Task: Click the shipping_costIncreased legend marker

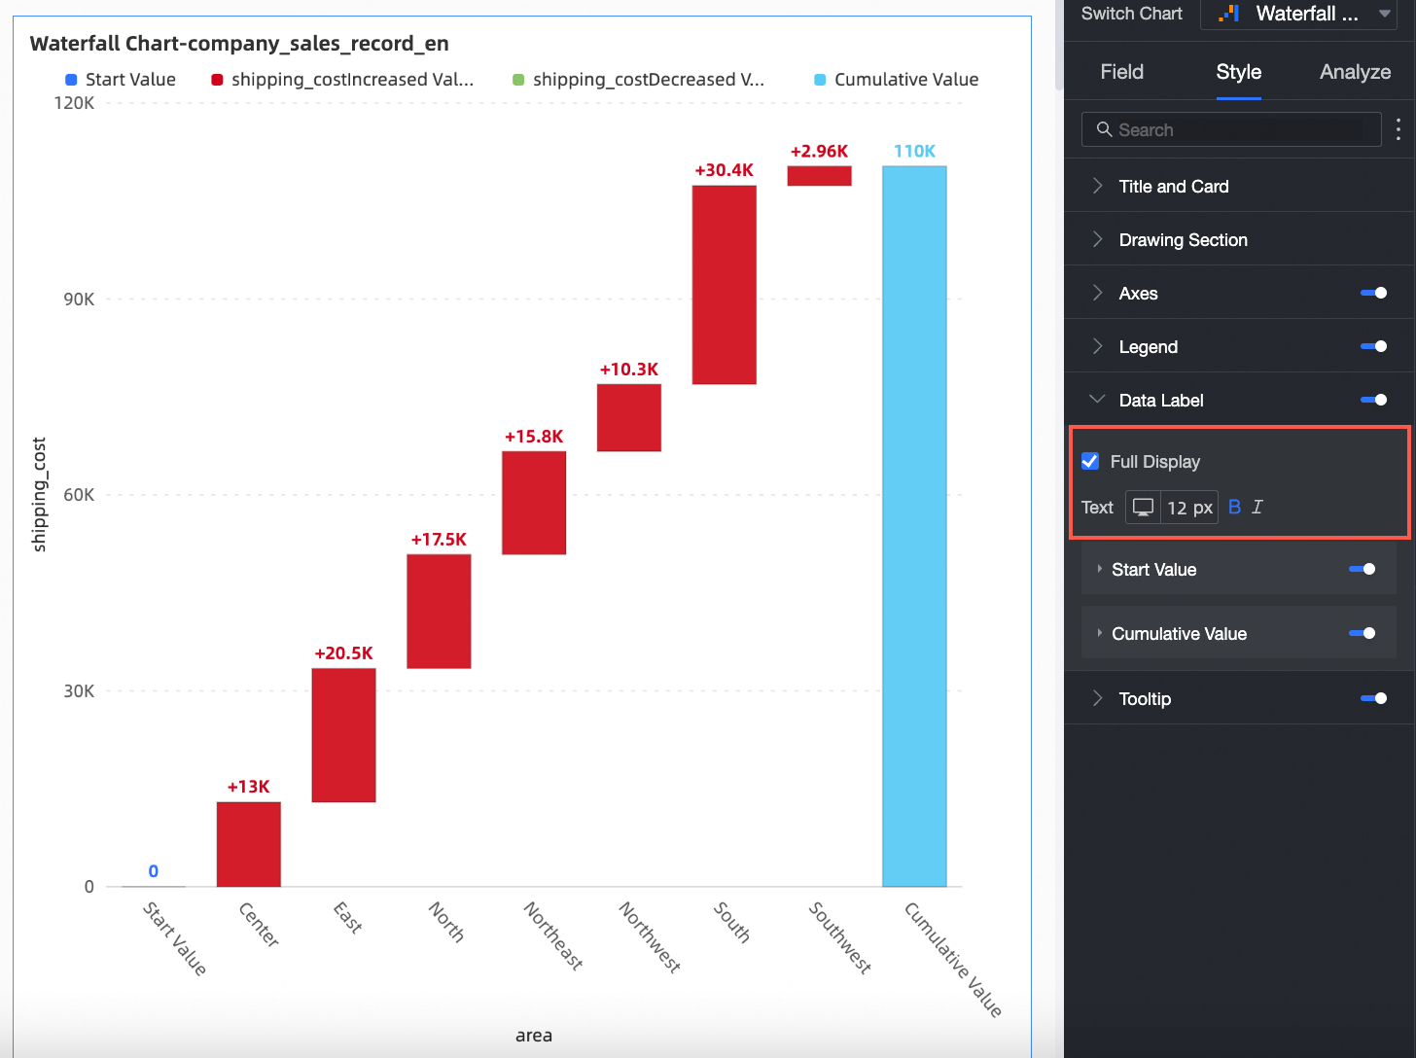Action: [x=217, y=80]
